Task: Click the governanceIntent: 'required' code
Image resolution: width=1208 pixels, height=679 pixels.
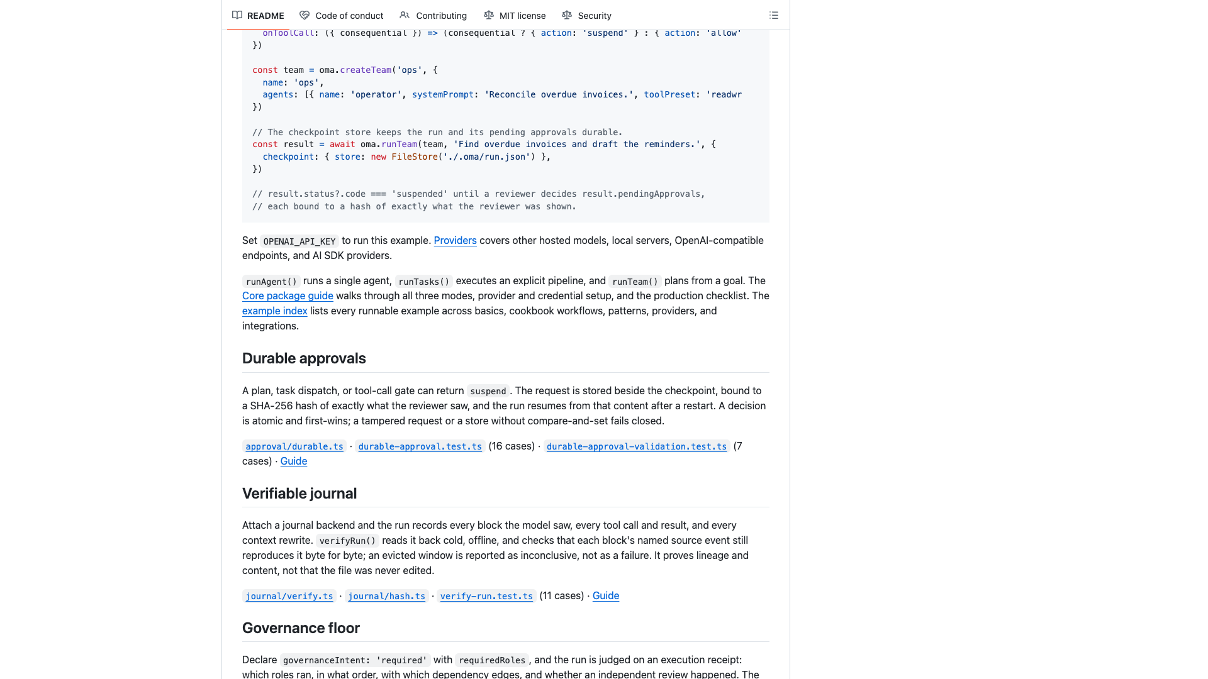Action: coord(355,660)
